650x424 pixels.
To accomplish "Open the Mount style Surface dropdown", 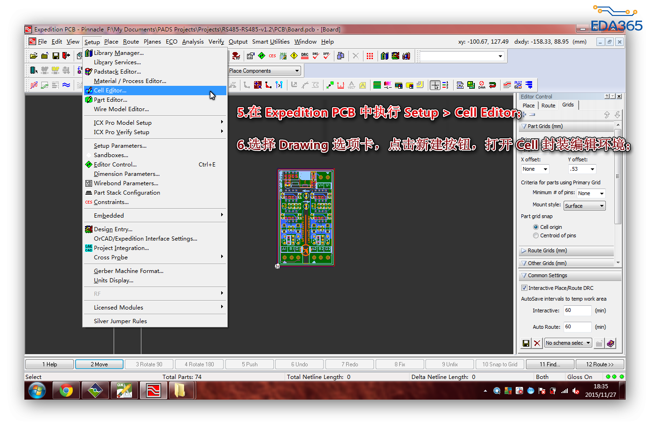I will click(x=584, y=205).
